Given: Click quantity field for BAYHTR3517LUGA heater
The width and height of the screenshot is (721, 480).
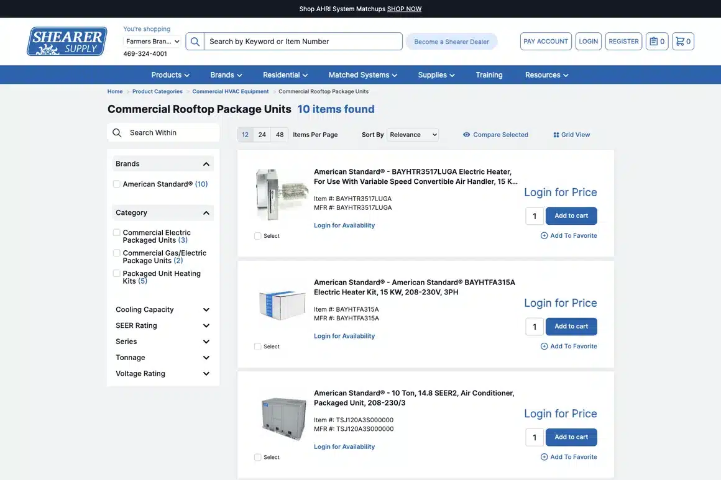Looking at the screenshot, I should (x=535, y=216).
